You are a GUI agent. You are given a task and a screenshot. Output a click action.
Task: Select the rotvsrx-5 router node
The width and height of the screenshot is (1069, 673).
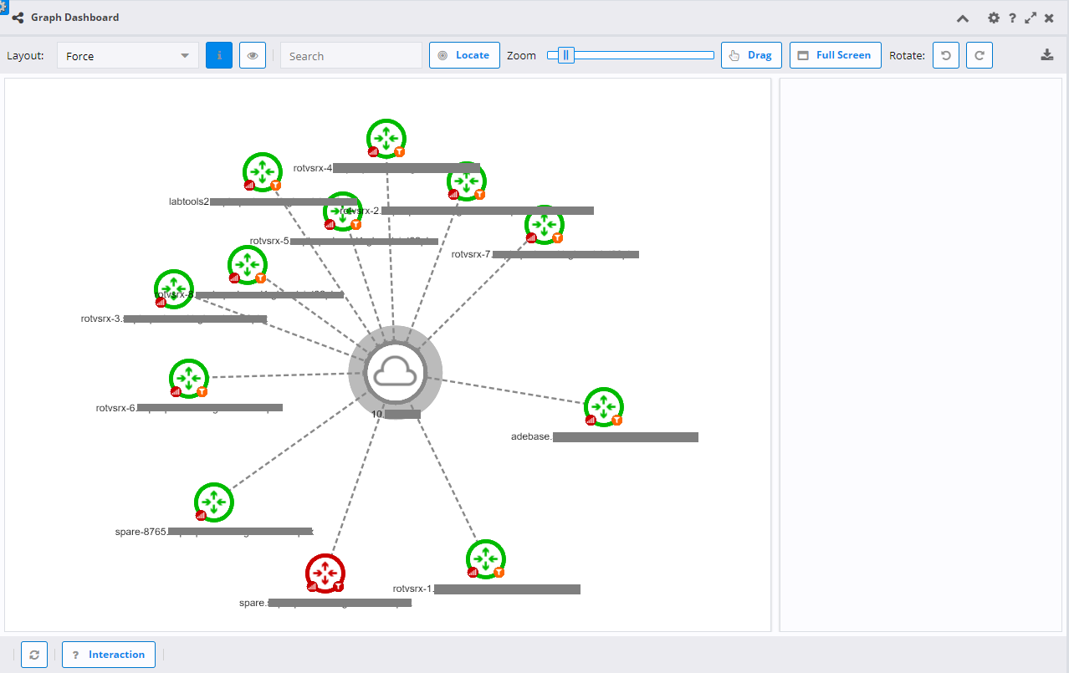click(343, 212)
